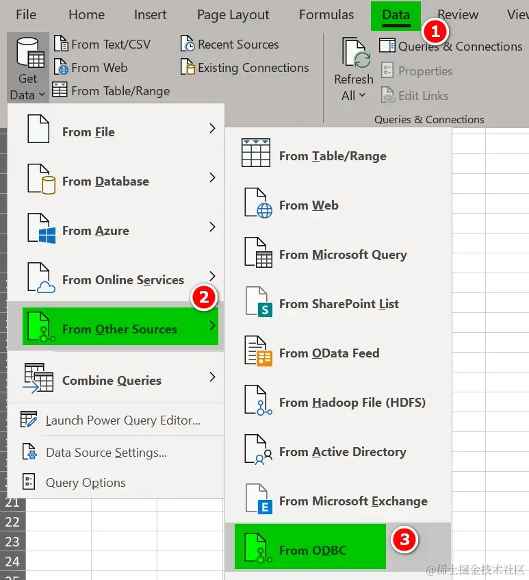Click the From Hadoop File icon

[x=259, y=400]
